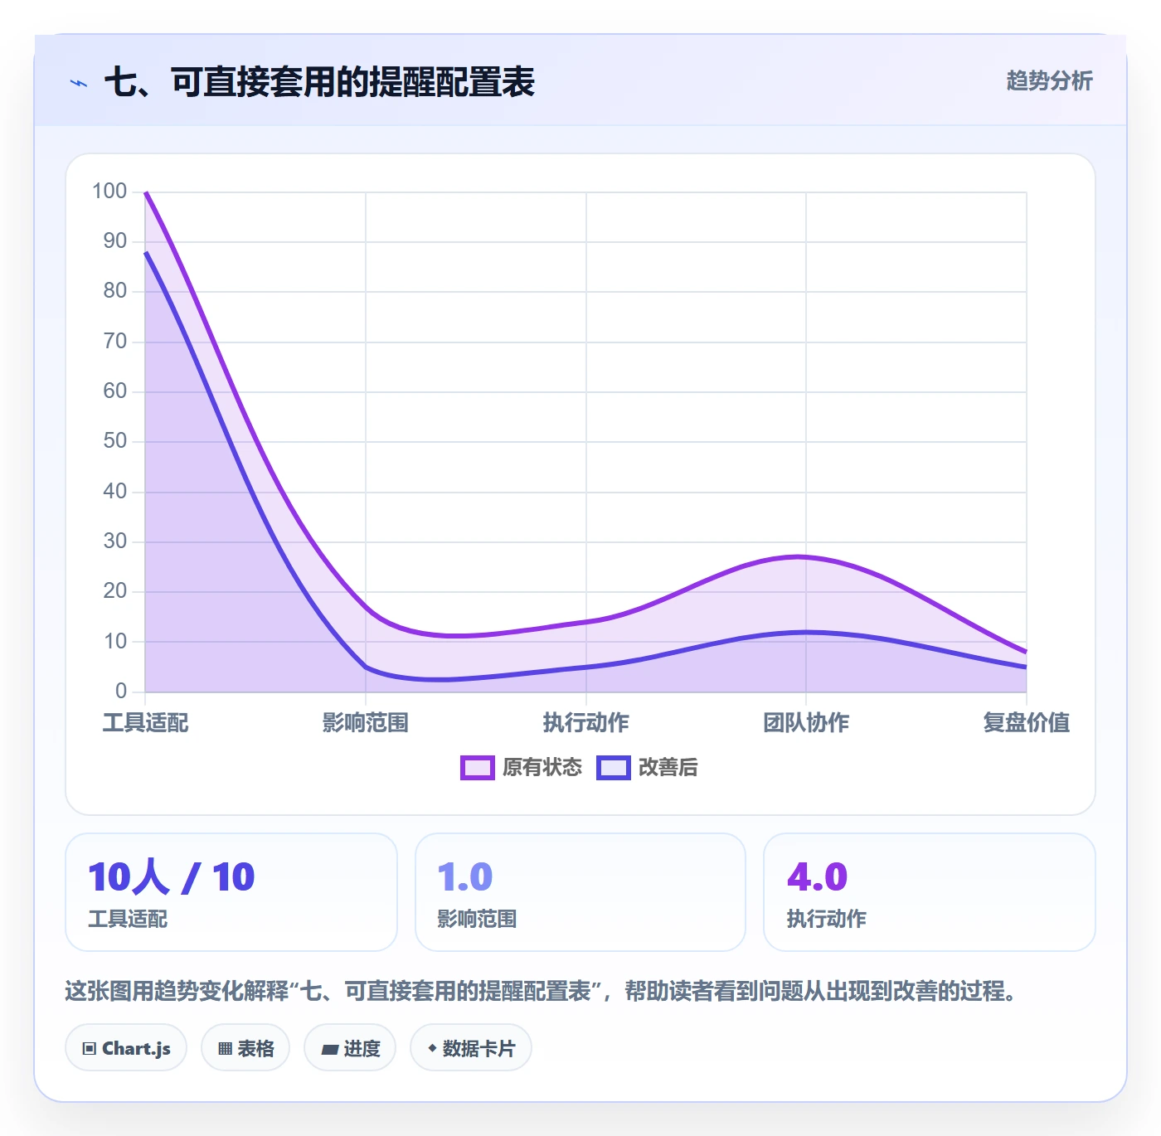
Task: Click the 团队协作 x-axis label
Action: tap(806, 722)
